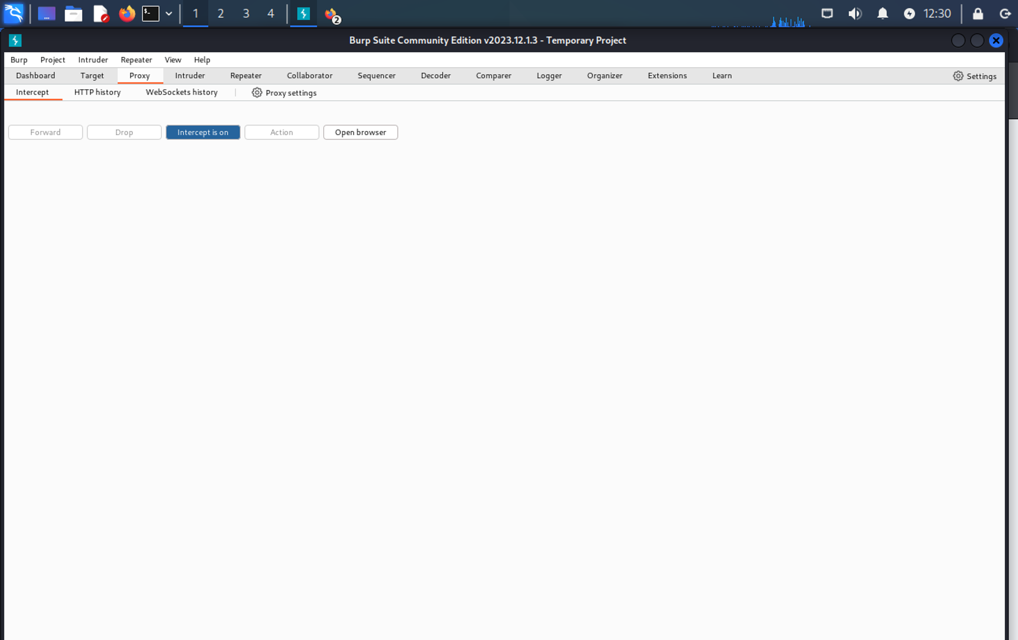This screenshot has height=640, width=1018.
Task: Switch to the Target tab
Action: click(92, 75)
